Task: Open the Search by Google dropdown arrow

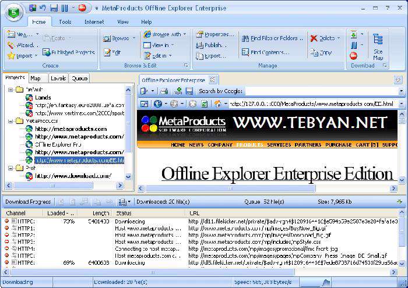Action: 401,91
